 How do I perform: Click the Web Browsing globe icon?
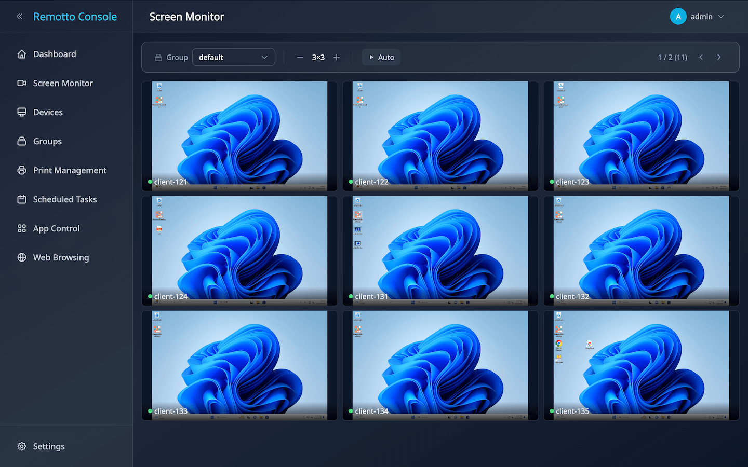[x=22, y=257]
